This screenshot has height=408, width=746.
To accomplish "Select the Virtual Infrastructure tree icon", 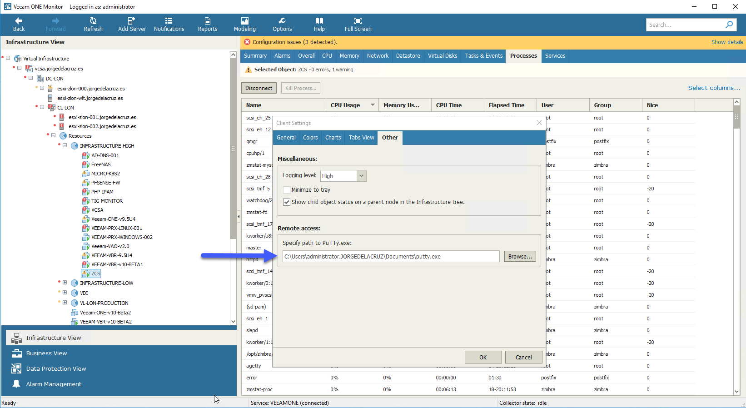I will (x=18, y=59).
